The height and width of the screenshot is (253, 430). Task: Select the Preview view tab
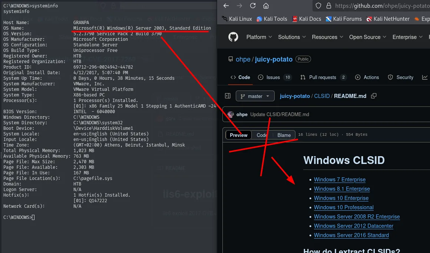tap(239, 135)
